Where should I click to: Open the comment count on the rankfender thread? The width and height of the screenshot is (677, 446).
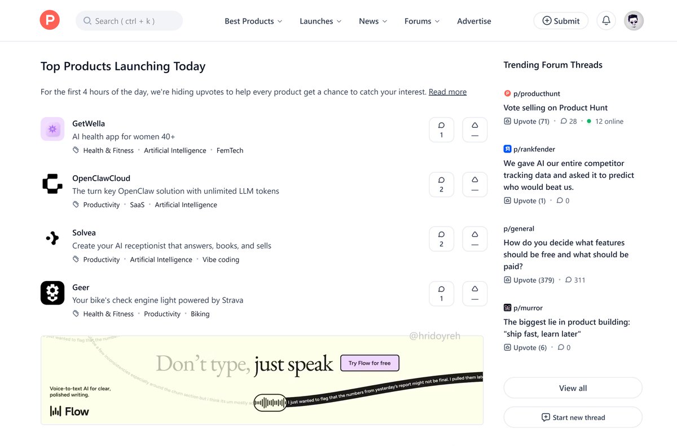coord(563,200)
